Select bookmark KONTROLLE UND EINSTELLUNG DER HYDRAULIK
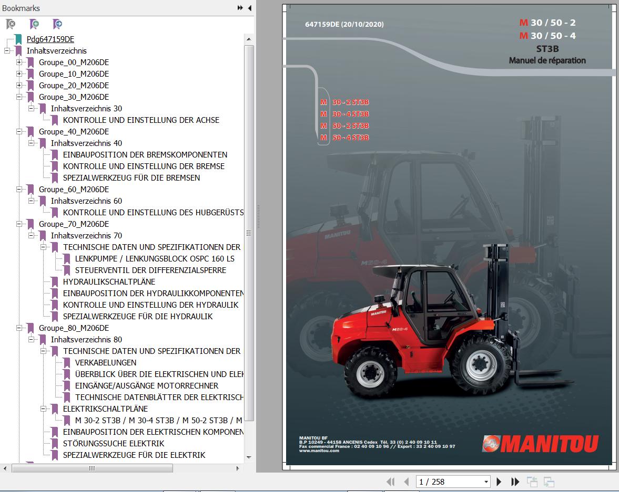Image resolution: width=619 pixels, height=492 pixels. point(150,305)
